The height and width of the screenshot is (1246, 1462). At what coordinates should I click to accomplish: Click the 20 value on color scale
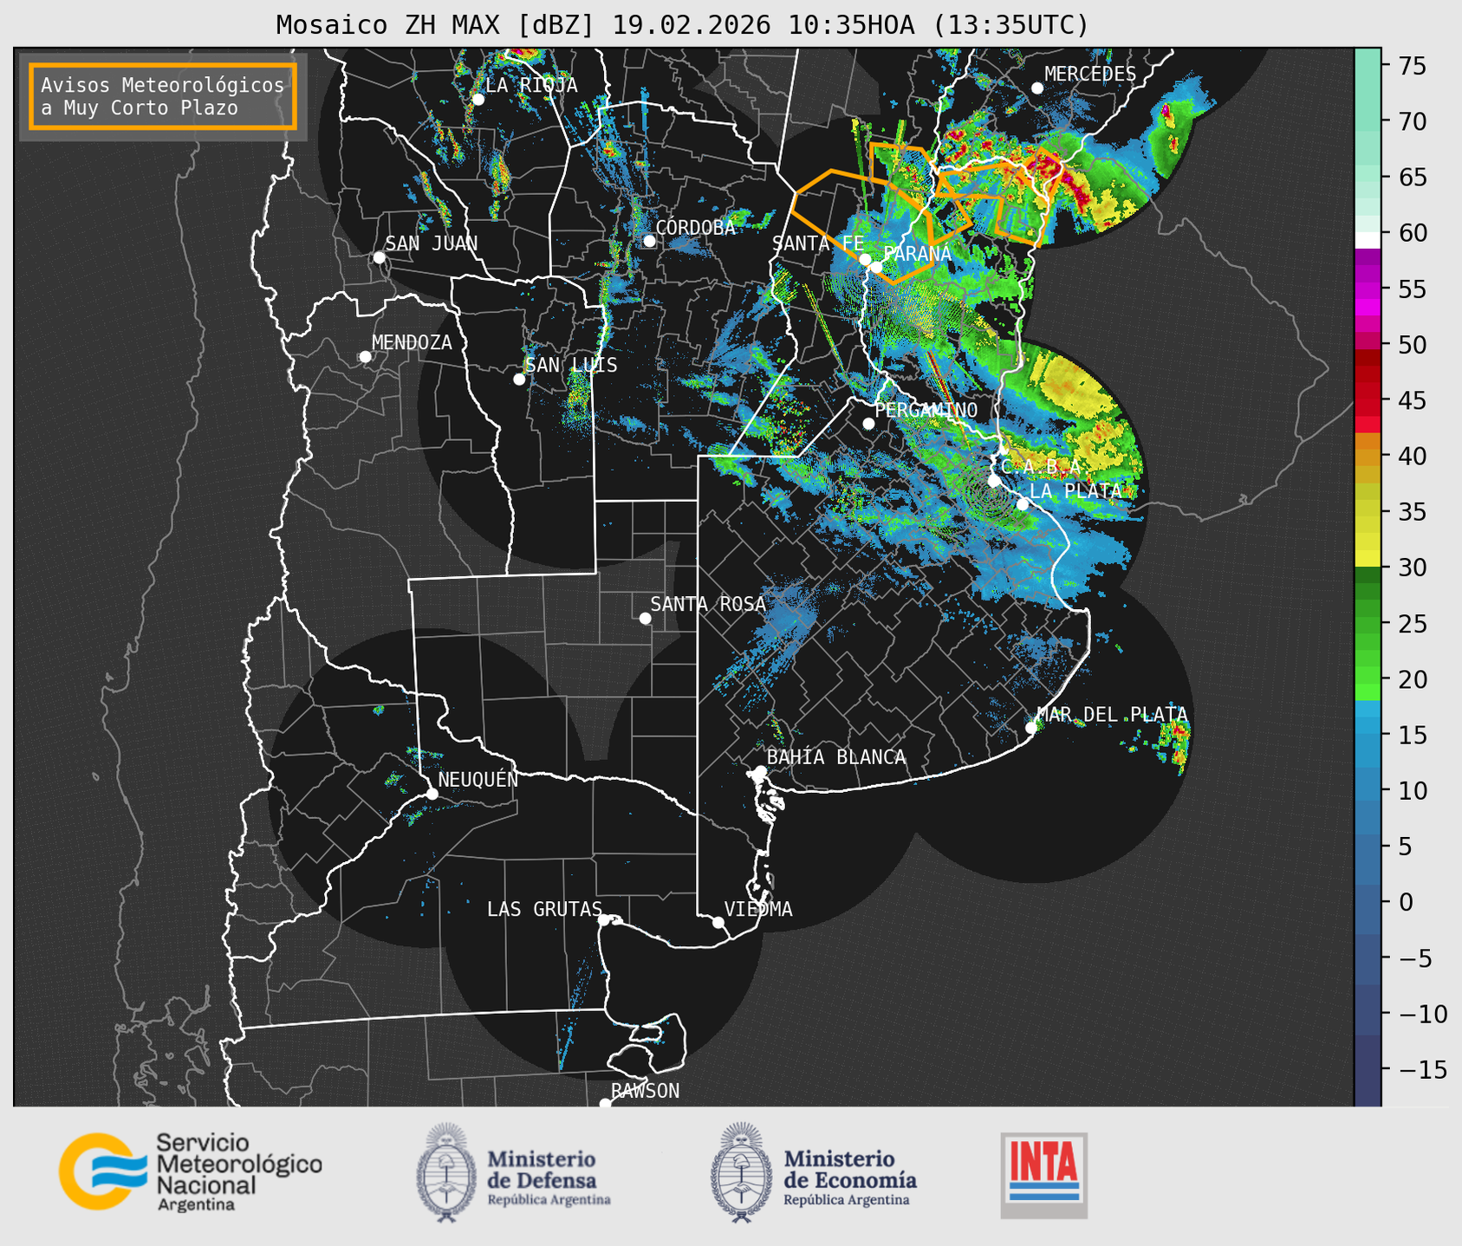[1411, 679]
